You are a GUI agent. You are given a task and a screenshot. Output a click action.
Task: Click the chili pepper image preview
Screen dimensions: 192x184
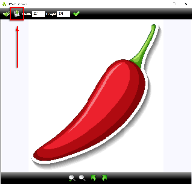tap(96, 96)
